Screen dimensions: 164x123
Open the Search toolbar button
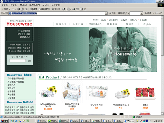[33, 9]
